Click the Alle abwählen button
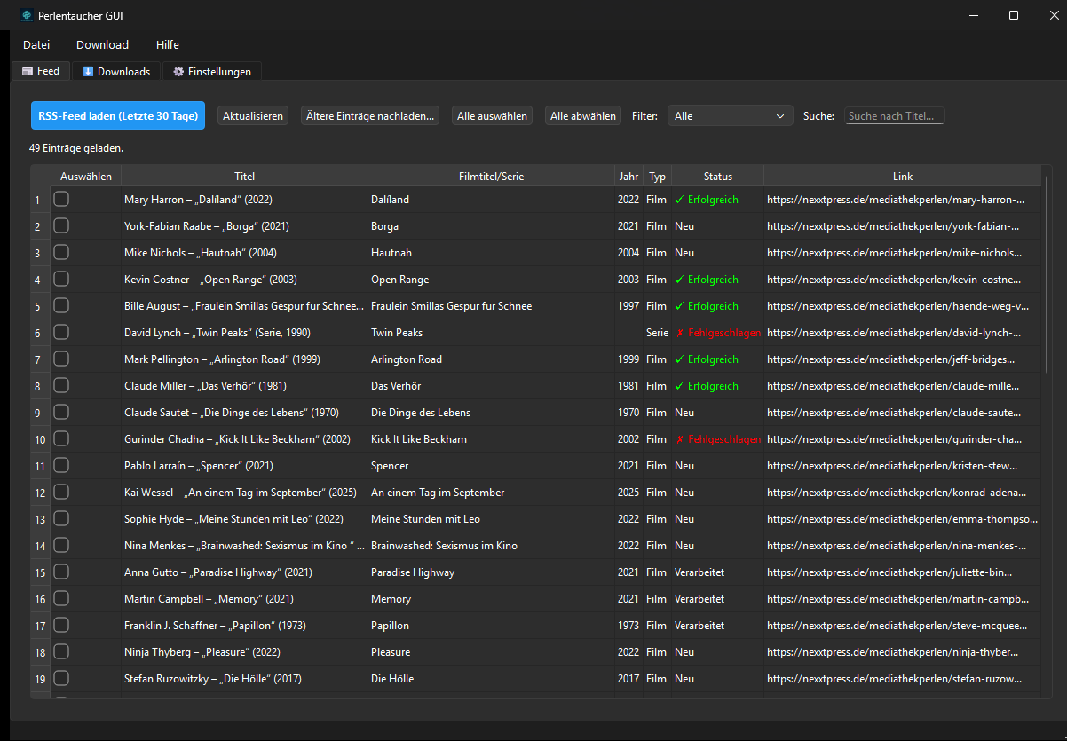Screen dimensions: 1067x741 (x=582, y=116)
